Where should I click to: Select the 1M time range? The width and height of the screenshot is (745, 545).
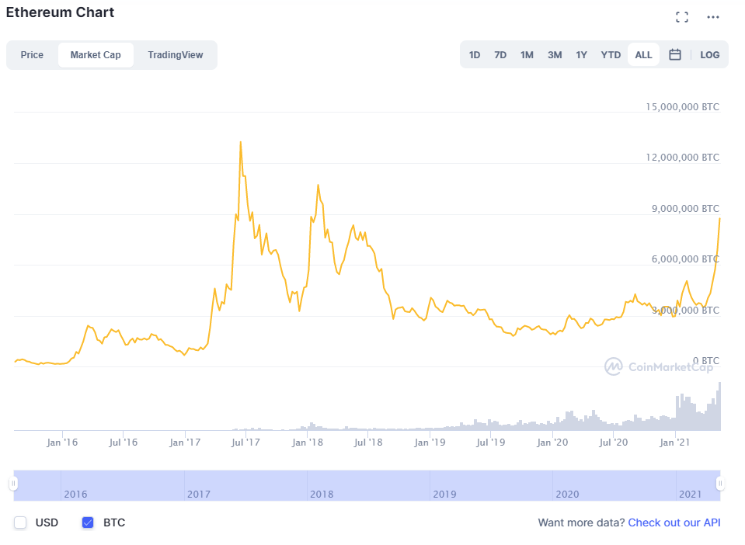[527, 54]
